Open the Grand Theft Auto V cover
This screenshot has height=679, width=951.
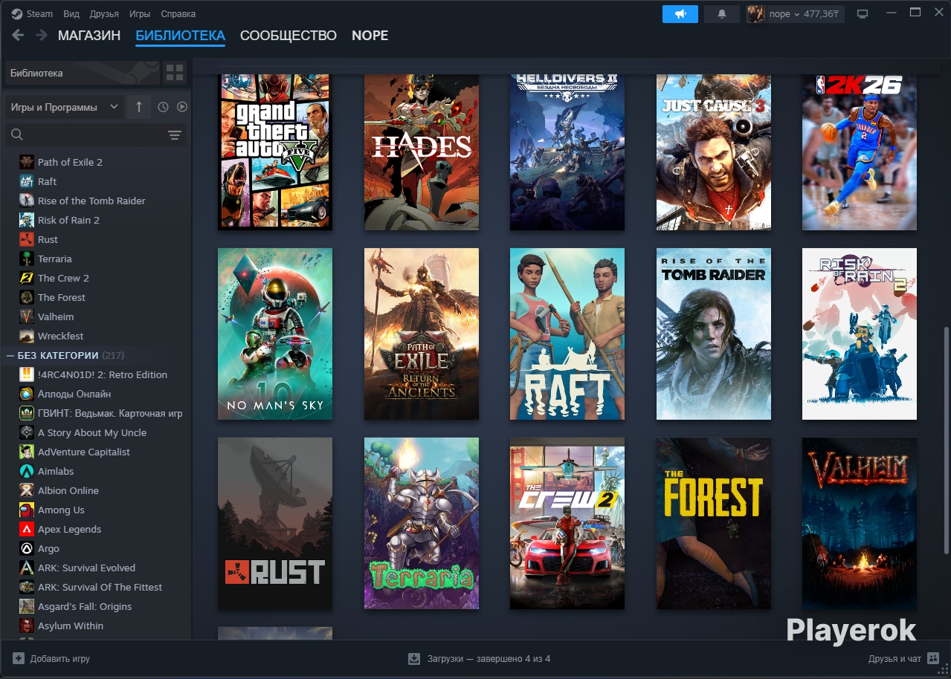(275, 152)
